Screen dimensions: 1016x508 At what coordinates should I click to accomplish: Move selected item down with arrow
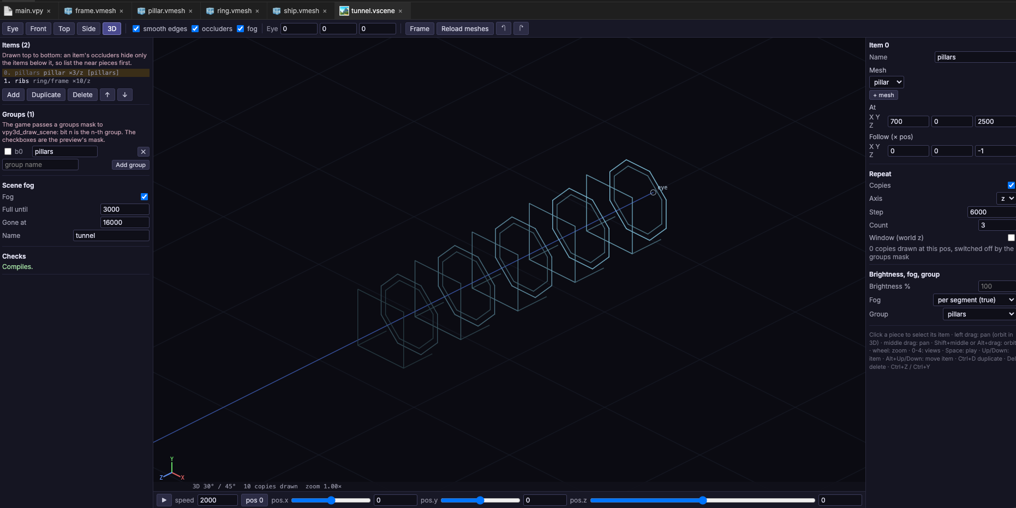tap(125, 95)
